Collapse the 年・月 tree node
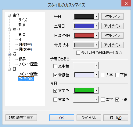This screenshot has width=133, height=127. [9, 30]
